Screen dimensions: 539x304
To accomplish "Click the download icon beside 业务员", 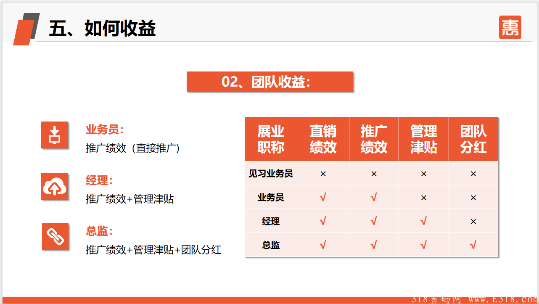I will 55,135.
